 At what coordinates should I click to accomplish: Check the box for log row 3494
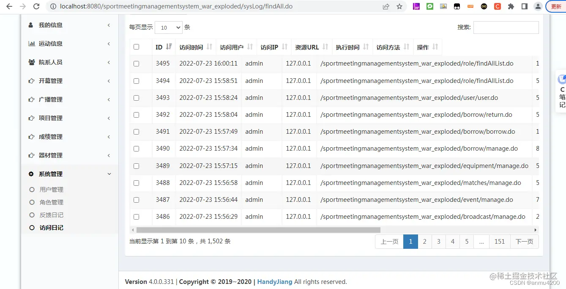tap(136, 81)
